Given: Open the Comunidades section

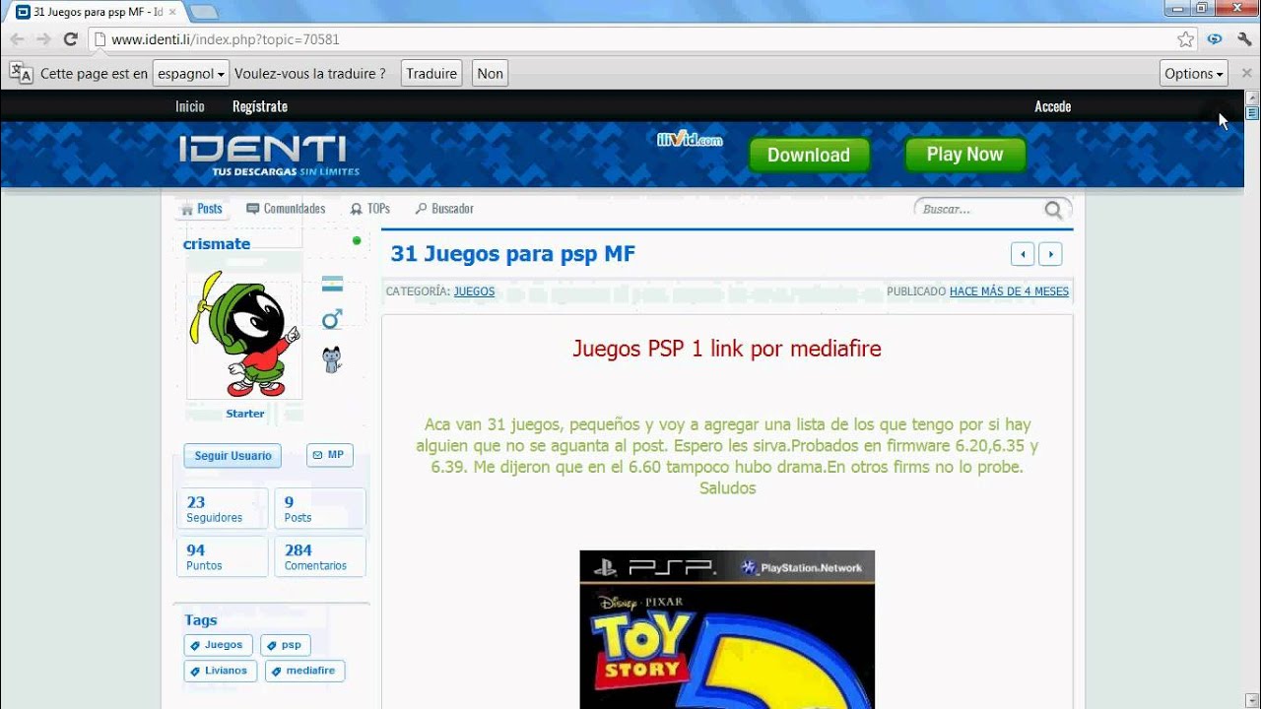Looking at the screenshot, I should tap(286, 209).
